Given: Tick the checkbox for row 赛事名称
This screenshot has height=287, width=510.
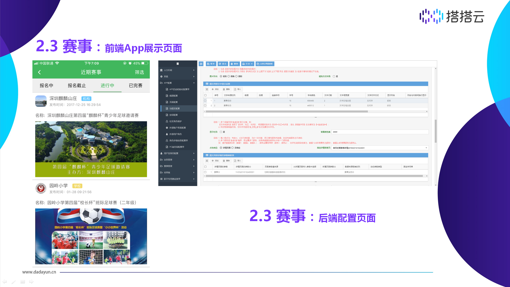Looking at the screenshot, I should [x=205, y=101].
